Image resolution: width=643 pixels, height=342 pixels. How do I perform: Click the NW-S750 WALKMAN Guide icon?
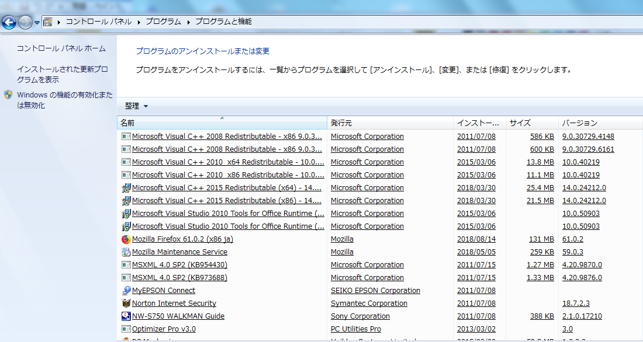tap(126, 316)
